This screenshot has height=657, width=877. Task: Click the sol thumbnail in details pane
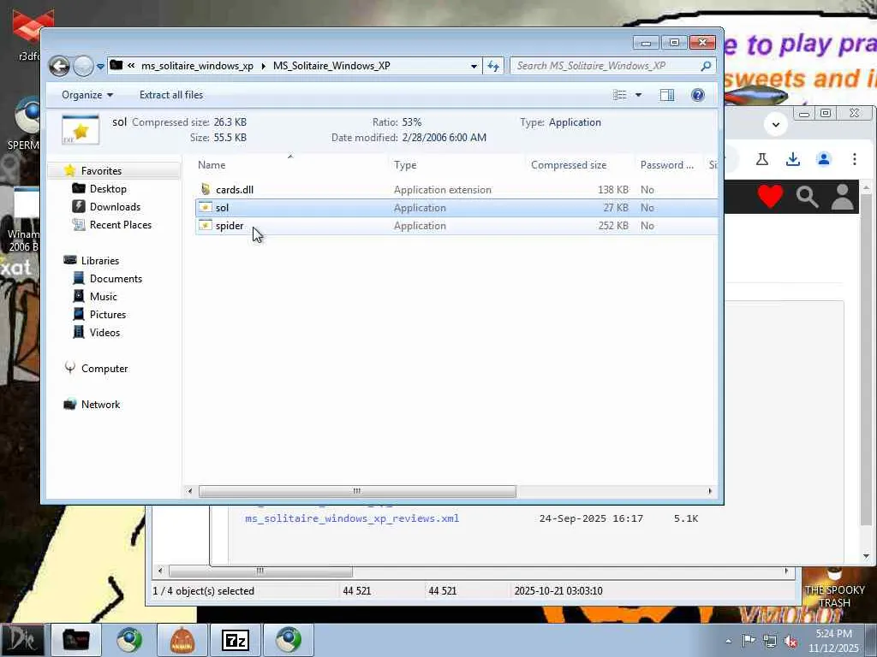pos(81,130)
